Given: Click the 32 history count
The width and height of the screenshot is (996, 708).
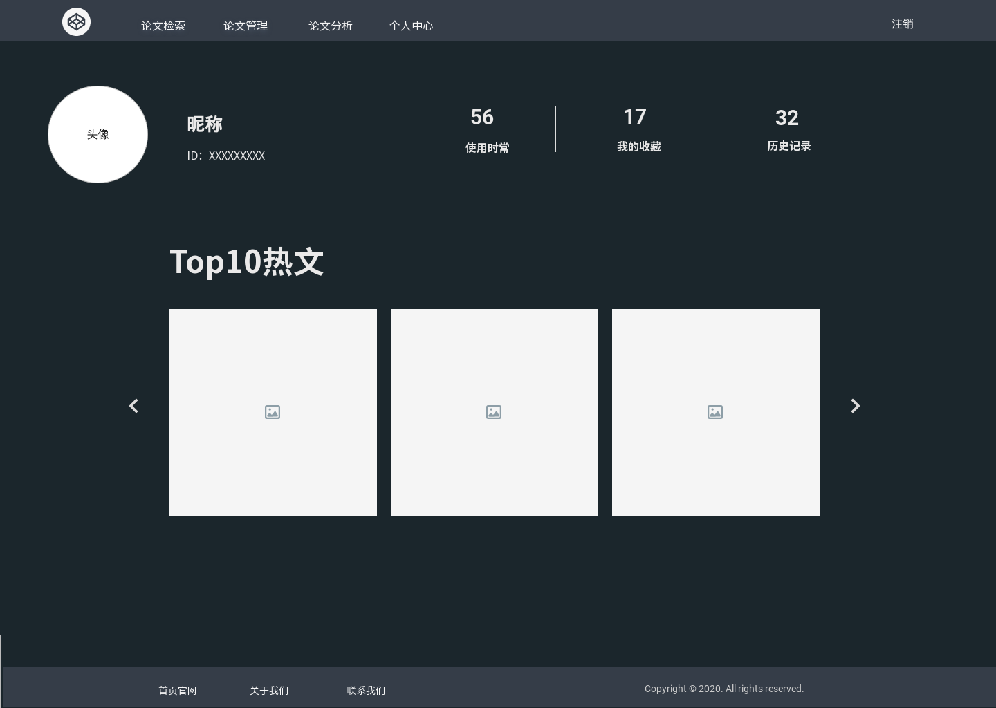Looking at the screenshot, I should point(787,118).
